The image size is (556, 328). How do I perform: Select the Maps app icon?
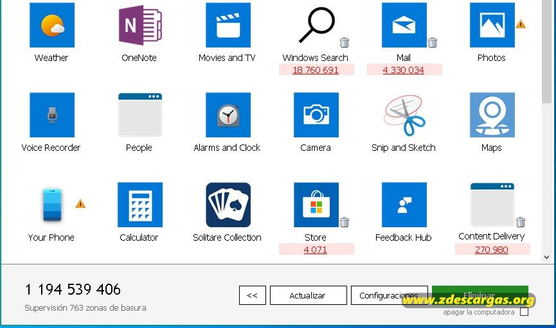(x=492, y=115)
